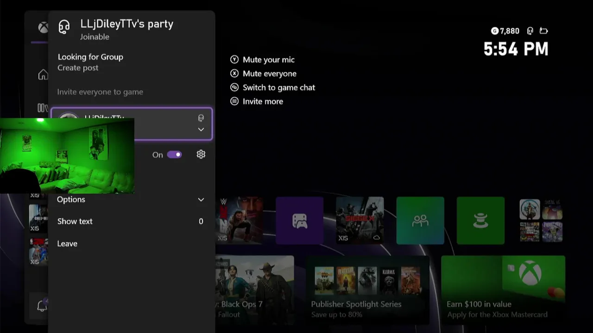Viewport: 593px width, 333px height.
Task: Leave the party
Action: click(67, 244)
